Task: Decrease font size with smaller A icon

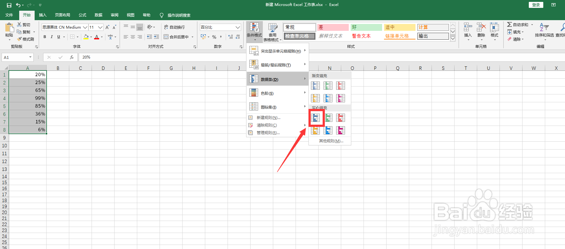Action: (115, 27)
